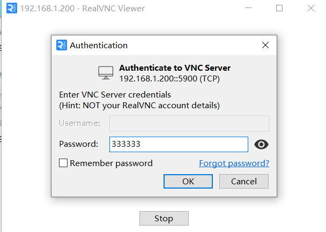Close the RealVNC Viewer main window
Viewport: 326px width, 232px height.
[x=311, y=9]
